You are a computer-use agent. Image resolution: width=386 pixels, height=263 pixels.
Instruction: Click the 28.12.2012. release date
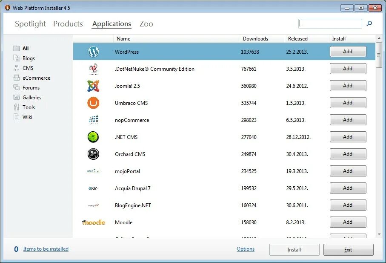click(x=298, y=137)
